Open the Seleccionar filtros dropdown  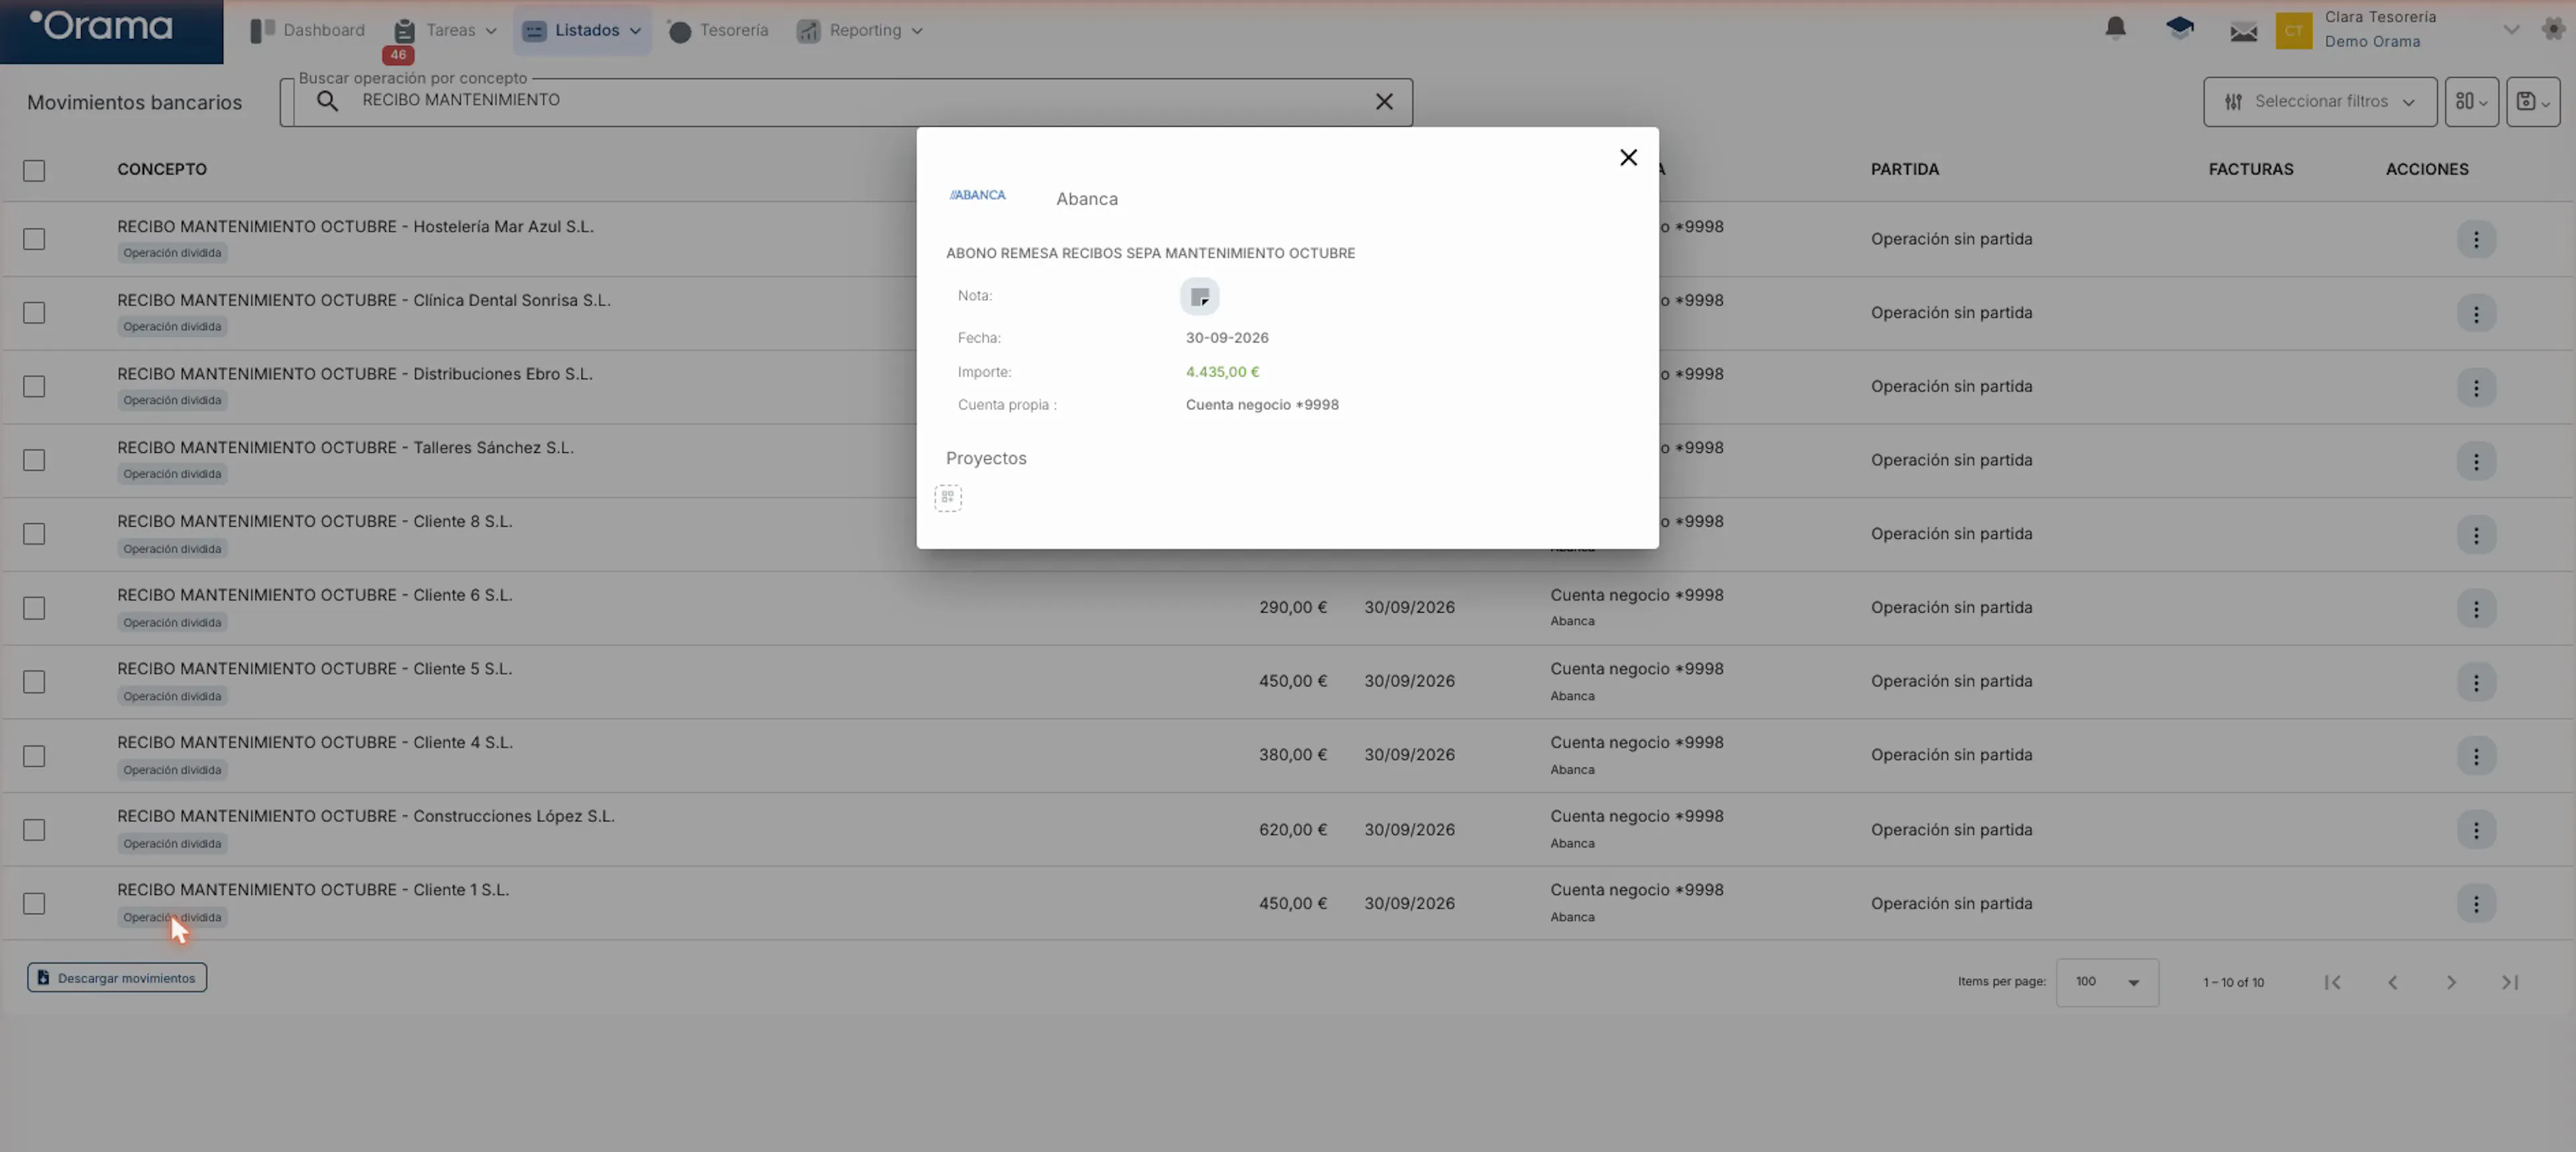(2319, 101)
